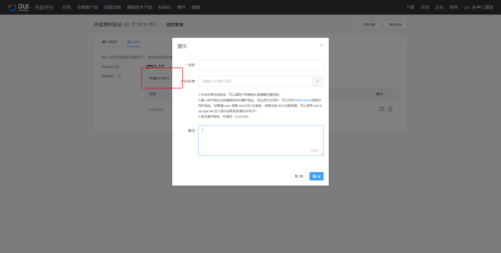Image resolution: width=501 pixels, height=253 pixels.
Task: Click the 备注 text area
Action: [x=261, y=140]
